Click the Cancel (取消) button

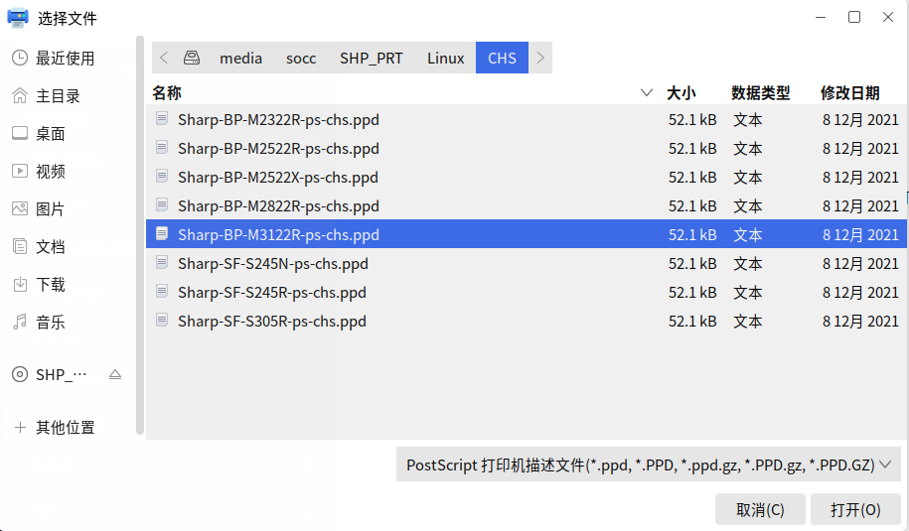760,509
